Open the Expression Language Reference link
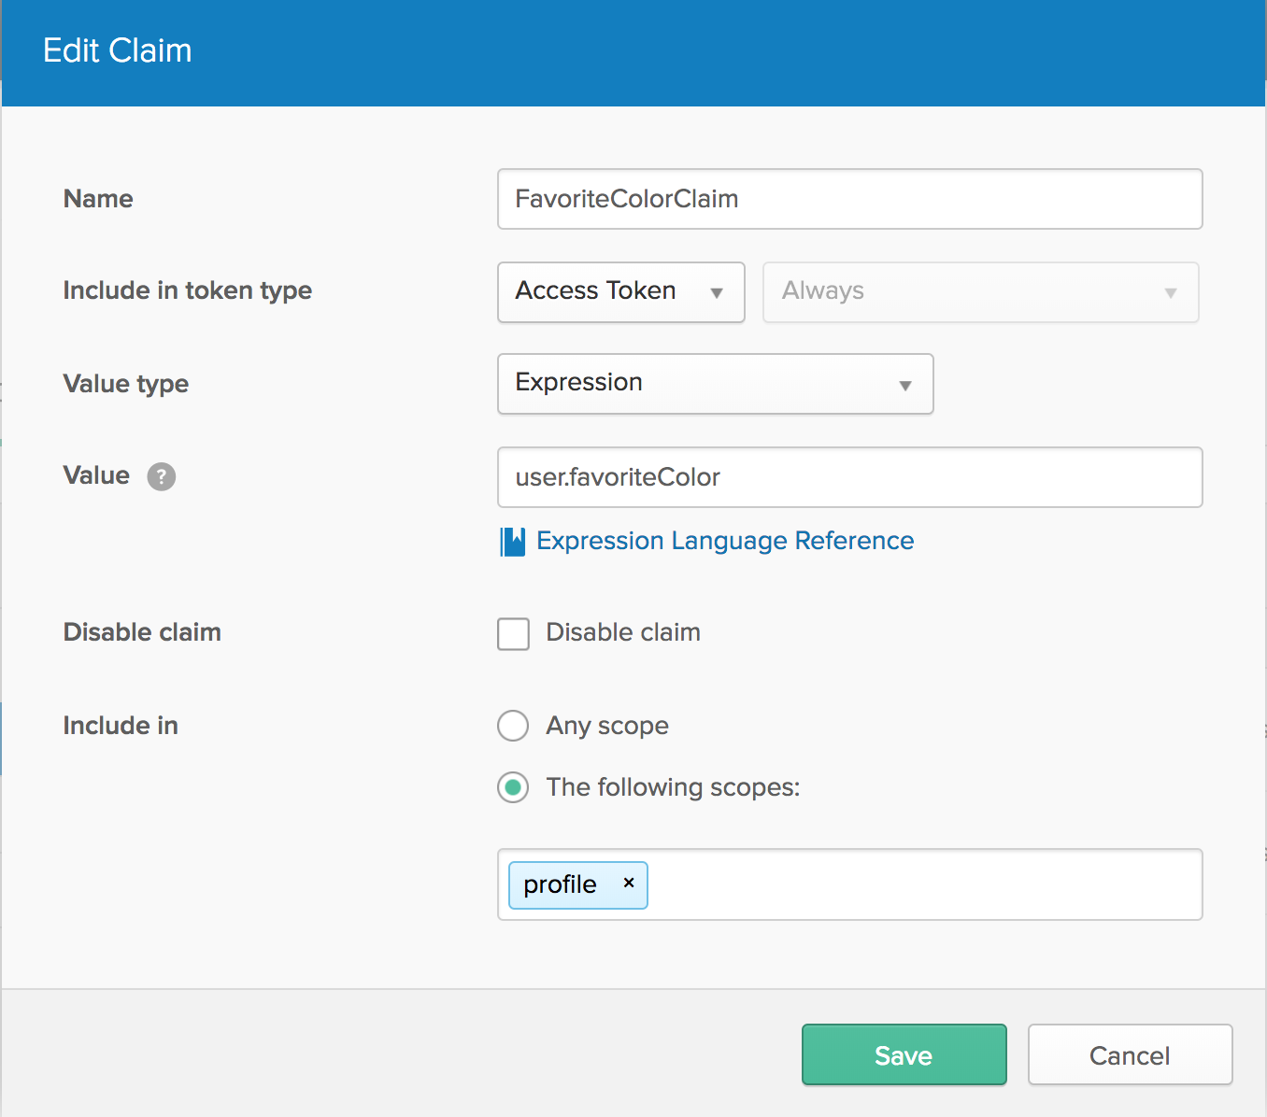The width and height of the screenshot is (1267, 1117). (725, 541)
